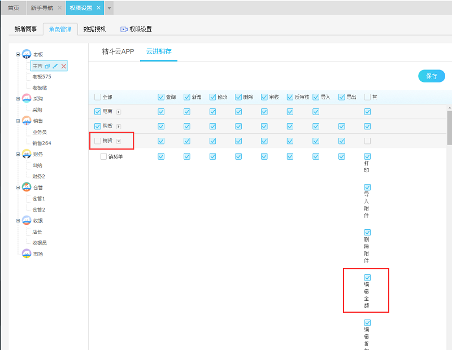The width and height of the screenshot is (452, 350).
Task: Click the 老板 role group avatar icon
Action: [27, 54]
